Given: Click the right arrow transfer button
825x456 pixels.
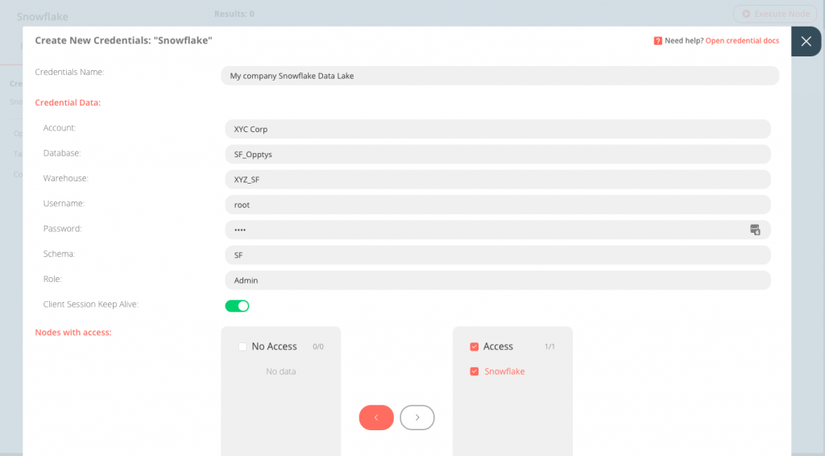Looking at the screenshot, I should (417, 417).
